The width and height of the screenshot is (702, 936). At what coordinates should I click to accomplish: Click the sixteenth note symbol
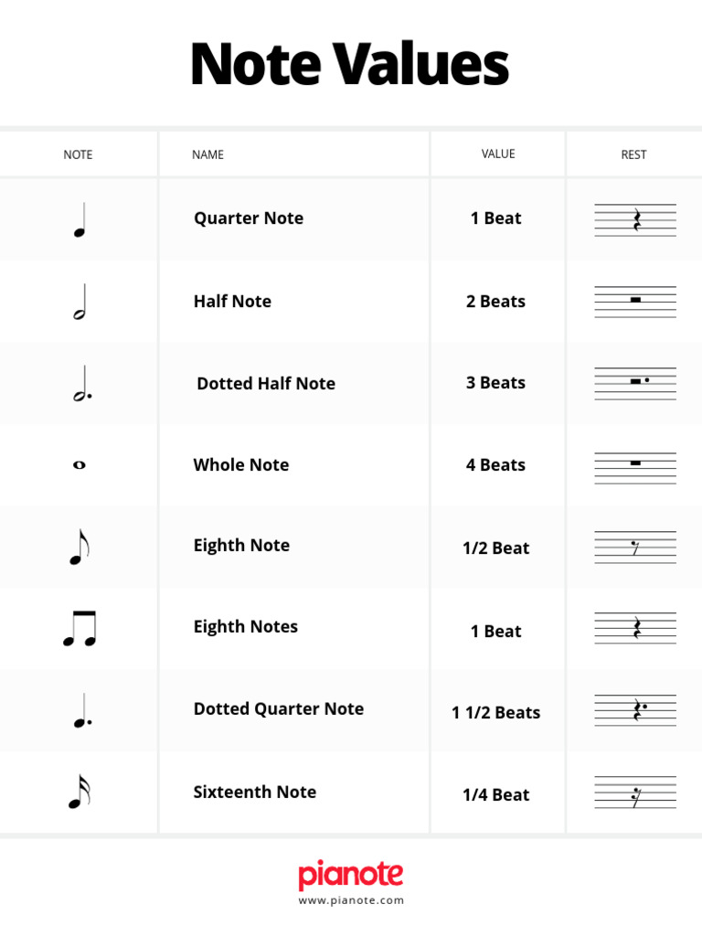[79, 792]
